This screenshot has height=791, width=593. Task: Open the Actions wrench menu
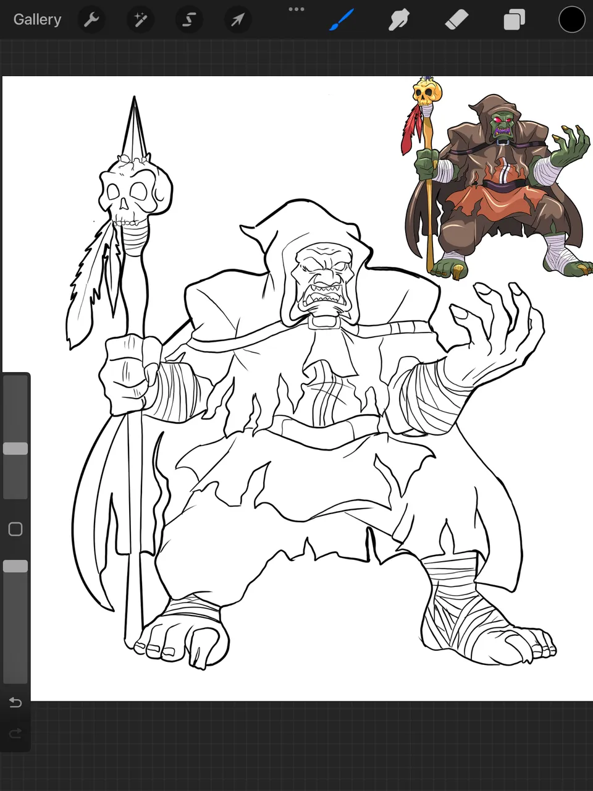[91, 20]
